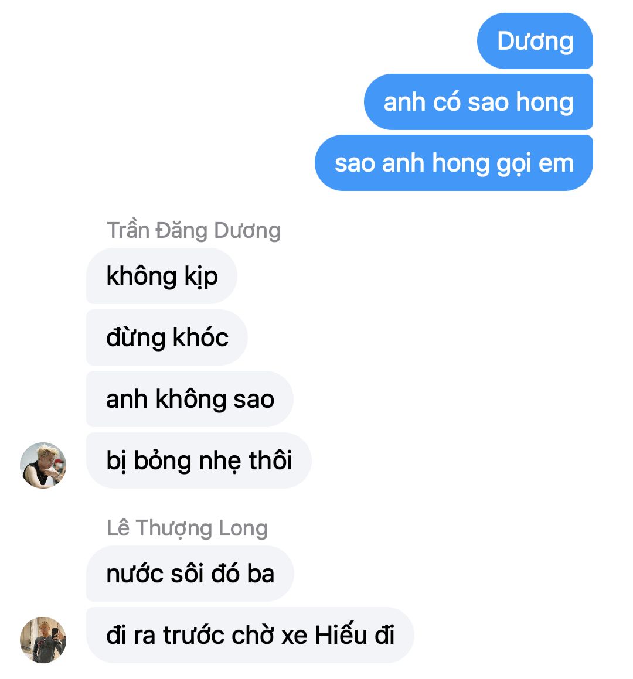Click the "anh không sao" reply bubble
633x679 pixels.
190,399
